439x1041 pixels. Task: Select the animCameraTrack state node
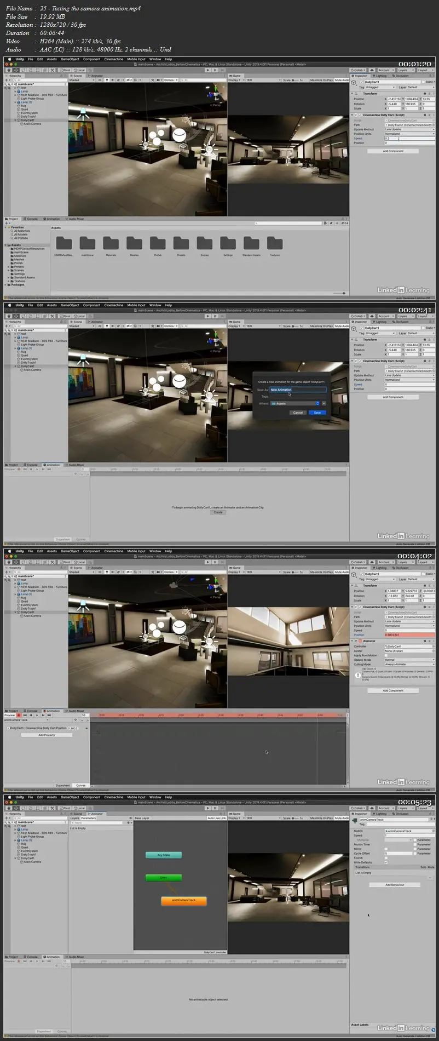point(183,900)
